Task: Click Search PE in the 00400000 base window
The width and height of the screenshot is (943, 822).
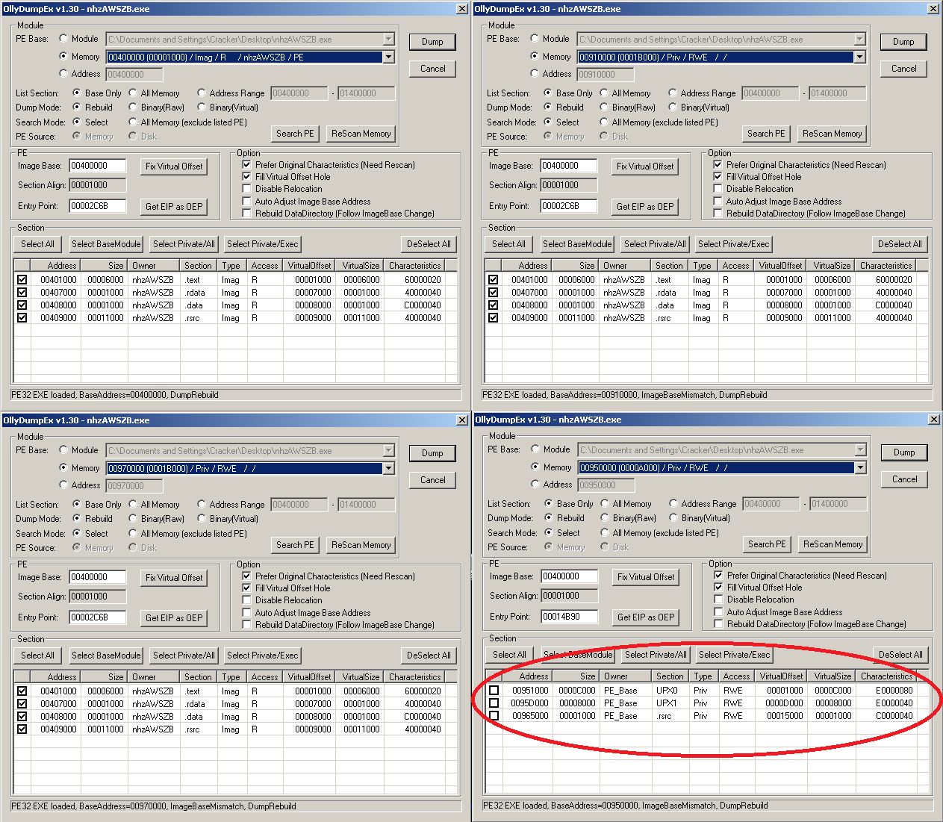Action: [295, 134]
